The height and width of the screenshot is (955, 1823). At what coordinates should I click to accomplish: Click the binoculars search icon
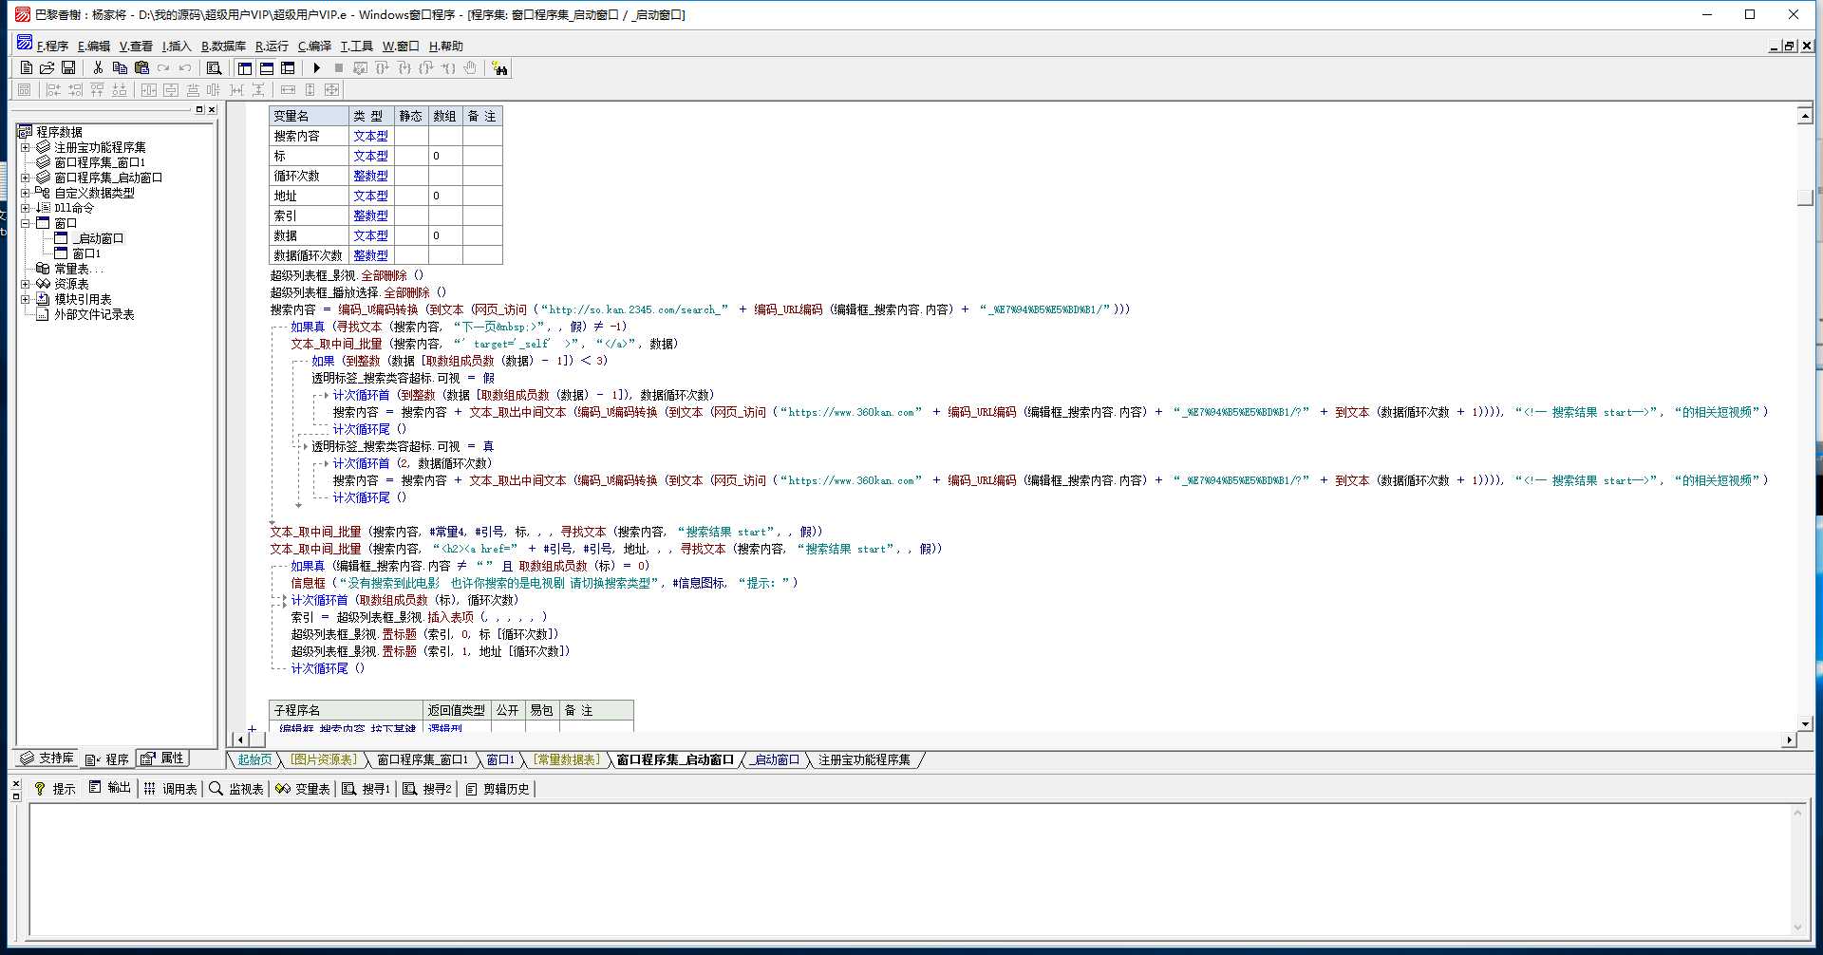click(x=499, y=67)
